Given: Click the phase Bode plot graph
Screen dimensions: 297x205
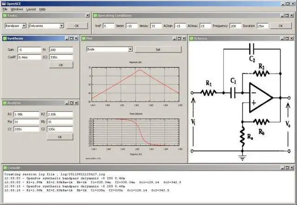Looking at the screenshot, I should 136,132.
